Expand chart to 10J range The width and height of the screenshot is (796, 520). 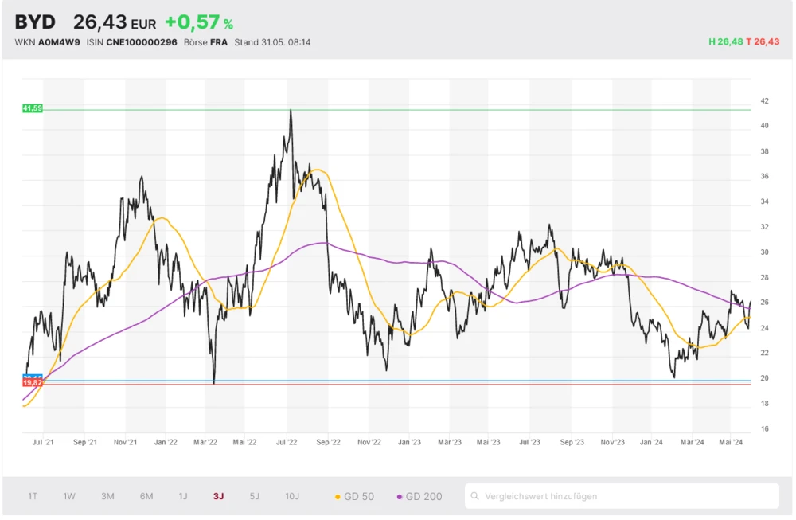pyautogui.click(x=292, y=496)
